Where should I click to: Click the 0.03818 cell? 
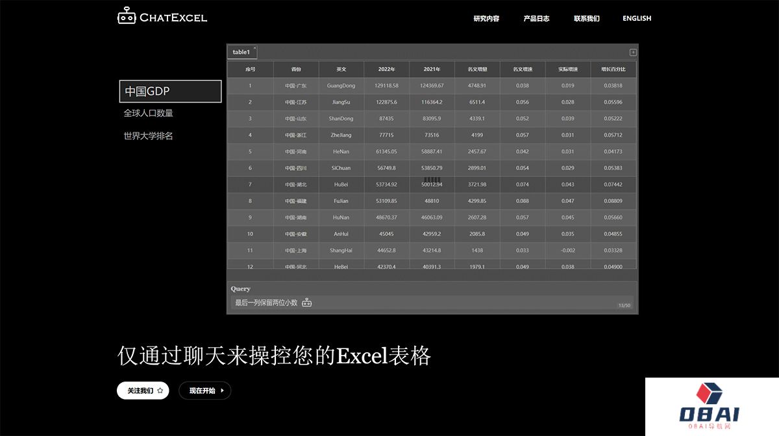tap(613, 86)
